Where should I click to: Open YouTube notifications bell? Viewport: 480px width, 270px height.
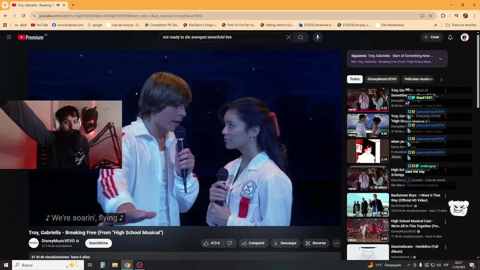point(450,37)
